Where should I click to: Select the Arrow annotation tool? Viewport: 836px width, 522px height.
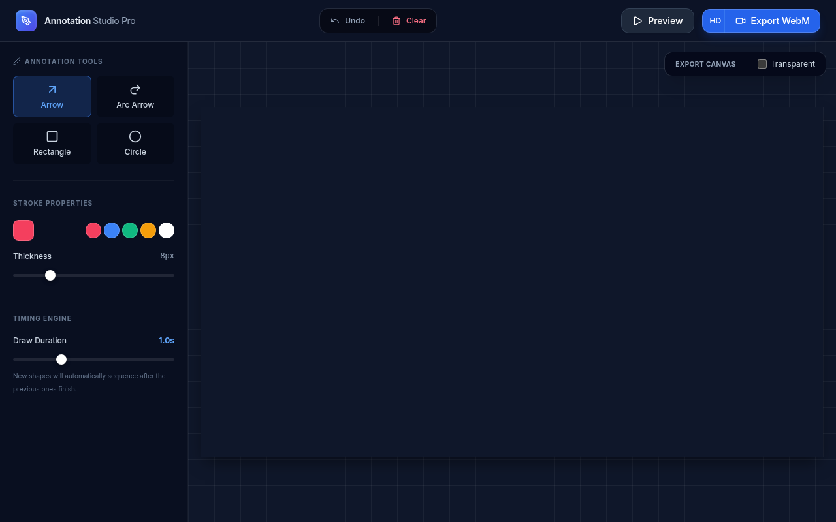pyautogui.click(x=52, y=97)
